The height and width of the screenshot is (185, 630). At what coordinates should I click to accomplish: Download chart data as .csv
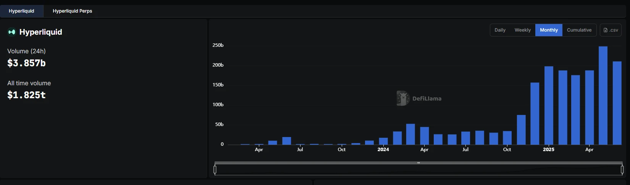coord(611,30)
